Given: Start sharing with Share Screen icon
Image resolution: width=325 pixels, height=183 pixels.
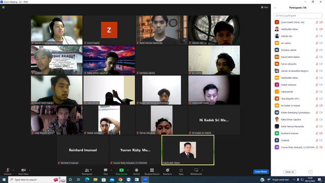Looking at the screenshot, I should (121, 171).
